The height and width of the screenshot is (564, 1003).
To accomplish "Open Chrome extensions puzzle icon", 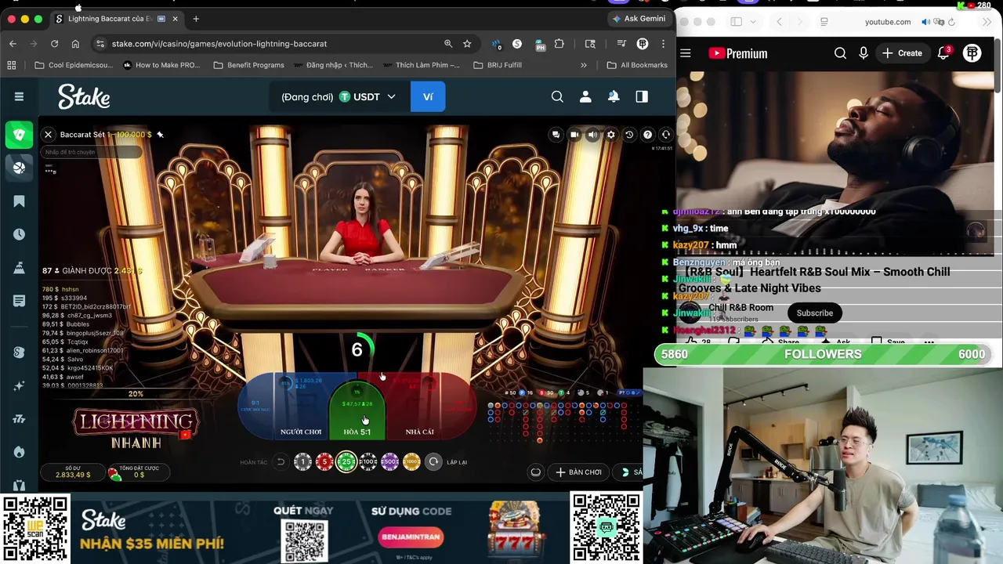I will (x=559, y=44).
